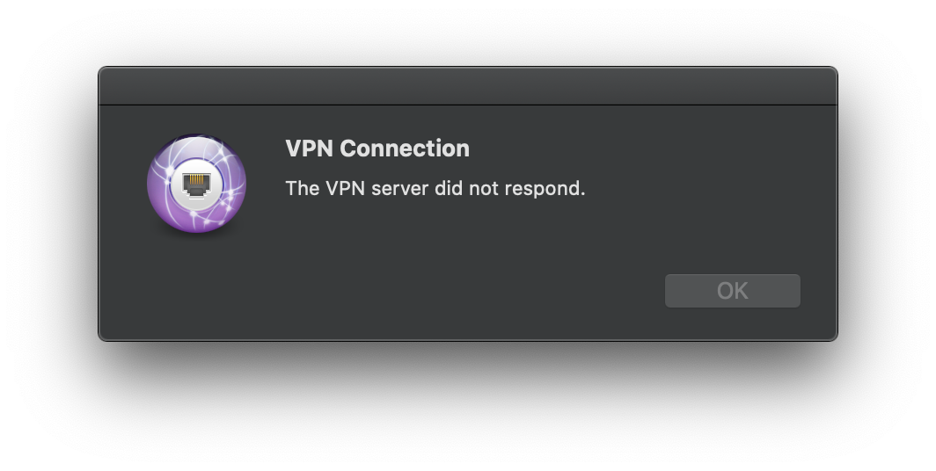Click the words "The VPN" starting the message
936x471 pixels.
[x=314, y=188]
